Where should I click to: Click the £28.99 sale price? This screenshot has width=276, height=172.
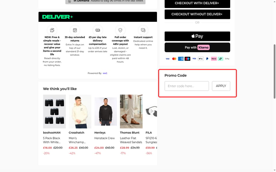click(x=124, y=148)
